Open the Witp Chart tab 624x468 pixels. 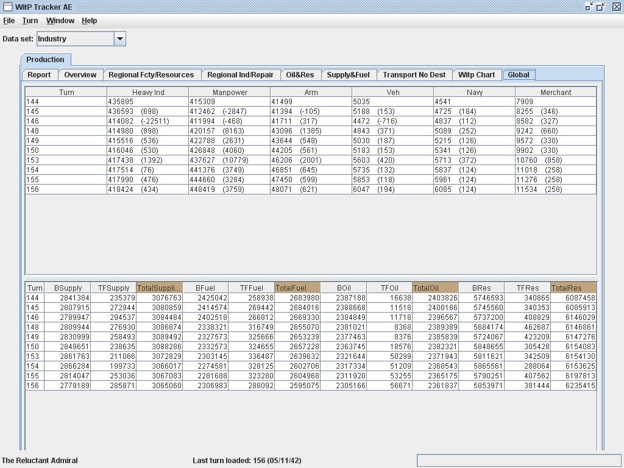coord(477,75)
